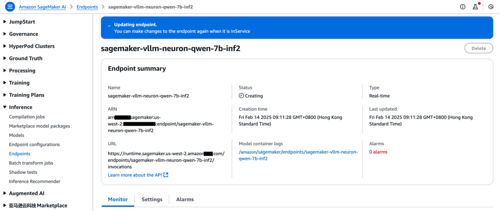Open the flask experiments icon
Screen dimensions: 500x211
point(475,6)
